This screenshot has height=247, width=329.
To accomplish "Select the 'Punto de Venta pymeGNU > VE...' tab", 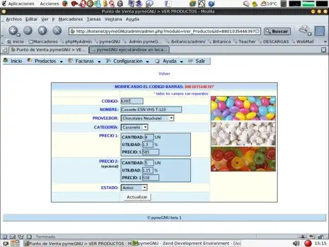I will click(x=49, y=50).
